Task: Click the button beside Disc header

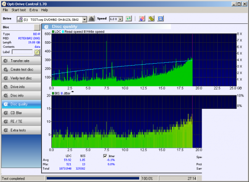Action: tap(37, 27)
